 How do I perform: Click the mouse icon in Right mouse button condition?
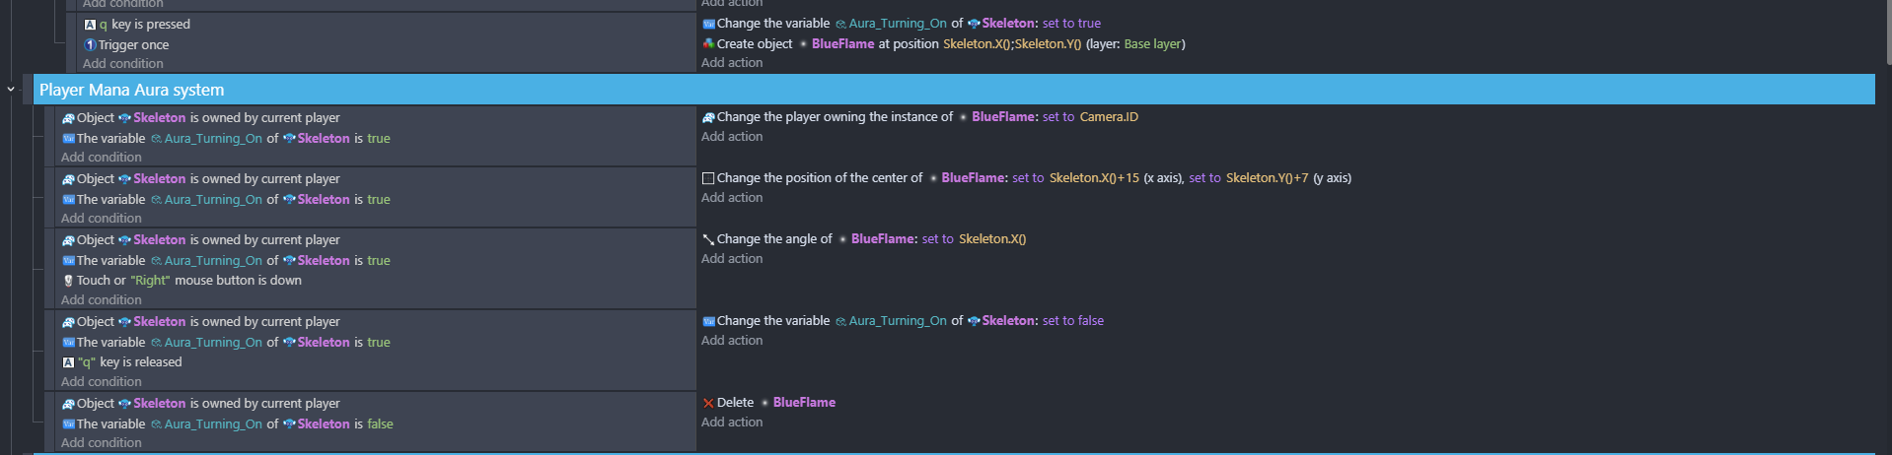[x=68, y=281]
